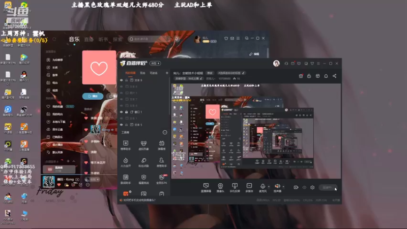
Task: Open 火力全开 tool in toolbox
Action: (x=126, y=162)
